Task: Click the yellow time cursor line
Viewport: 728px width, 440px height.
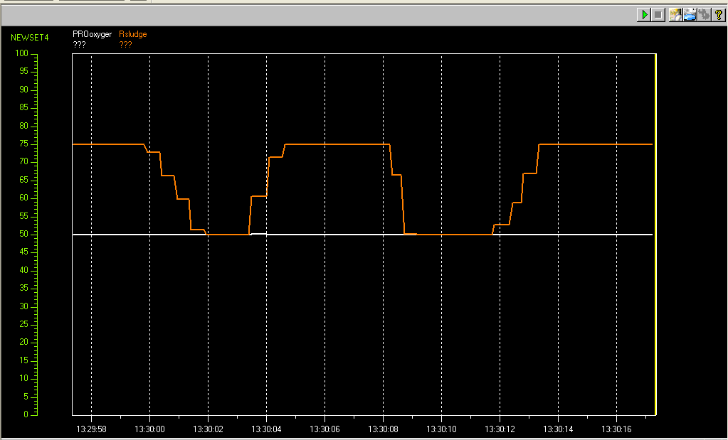Action: (x=655, y=234)
